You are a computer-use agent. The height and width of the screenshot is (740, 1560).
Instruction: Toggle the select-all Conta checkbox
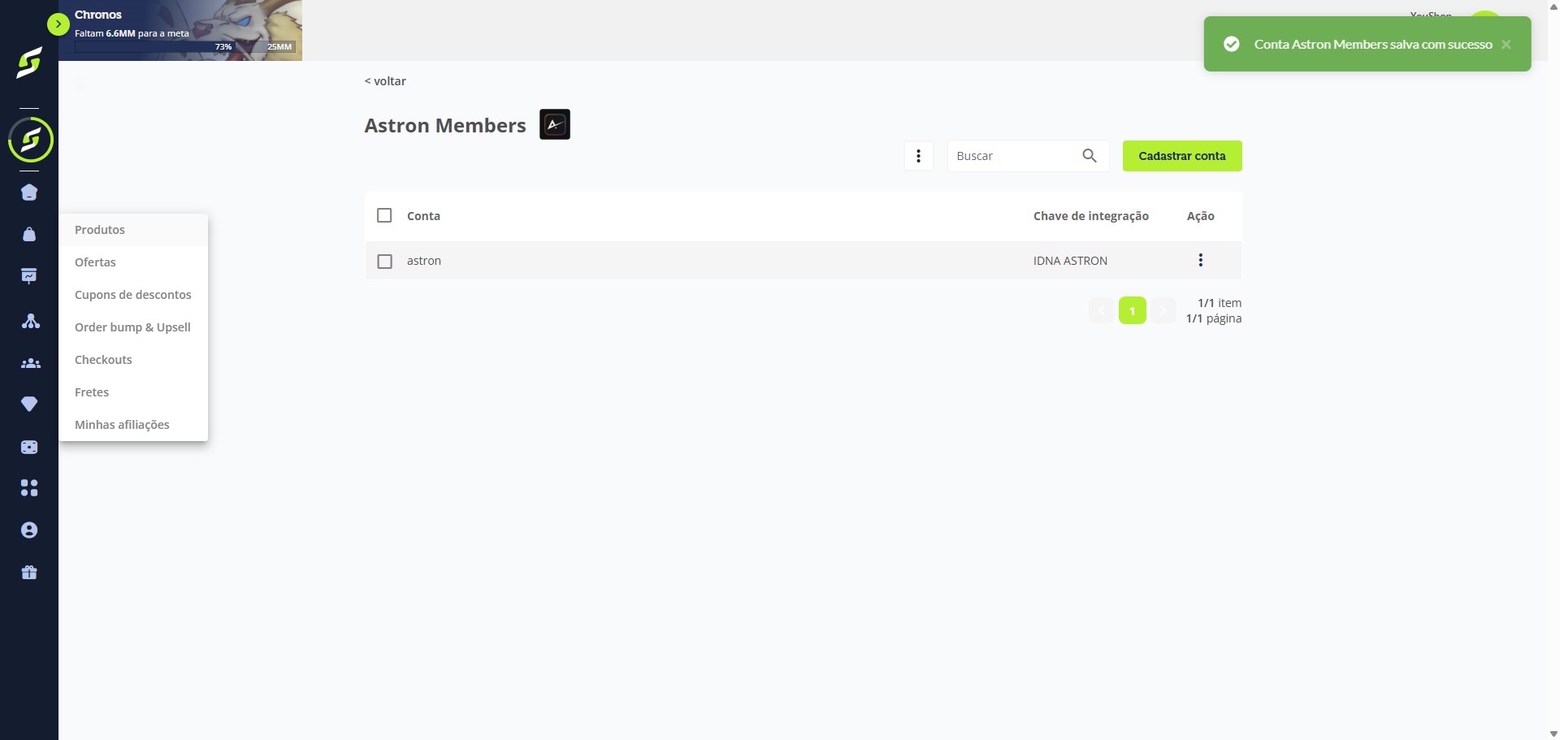pyautogui.click(x=384, y=215)
